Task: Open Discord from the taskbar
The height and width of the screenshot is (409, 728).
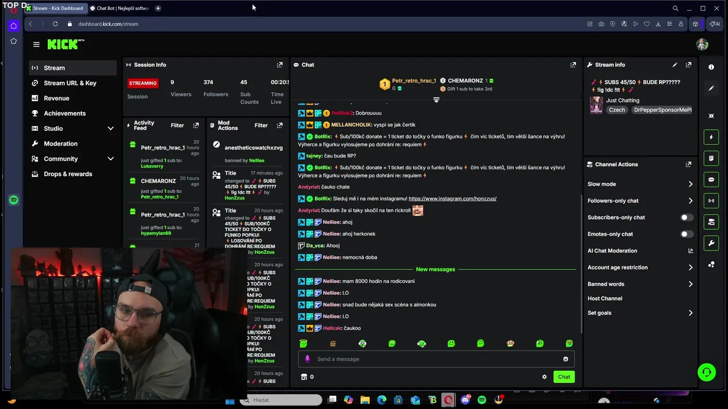Action: 465,400
